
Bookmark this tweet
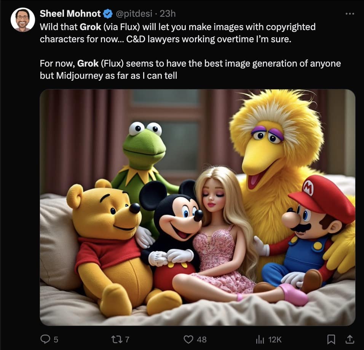(331, 339)
